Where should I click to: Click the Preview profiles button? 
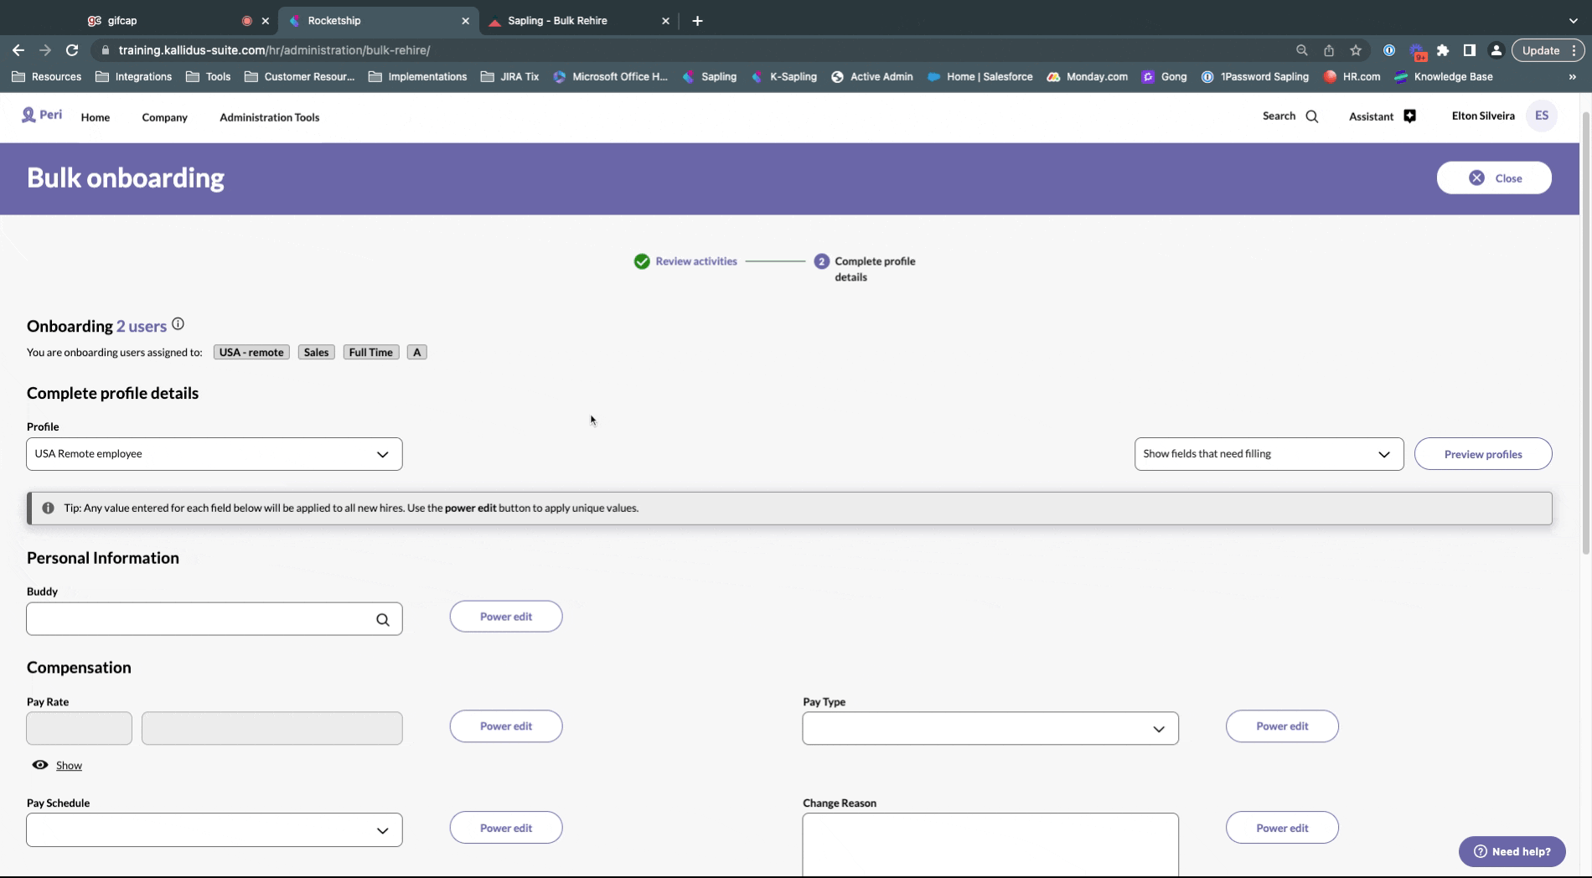click(x=1482, y=454)
